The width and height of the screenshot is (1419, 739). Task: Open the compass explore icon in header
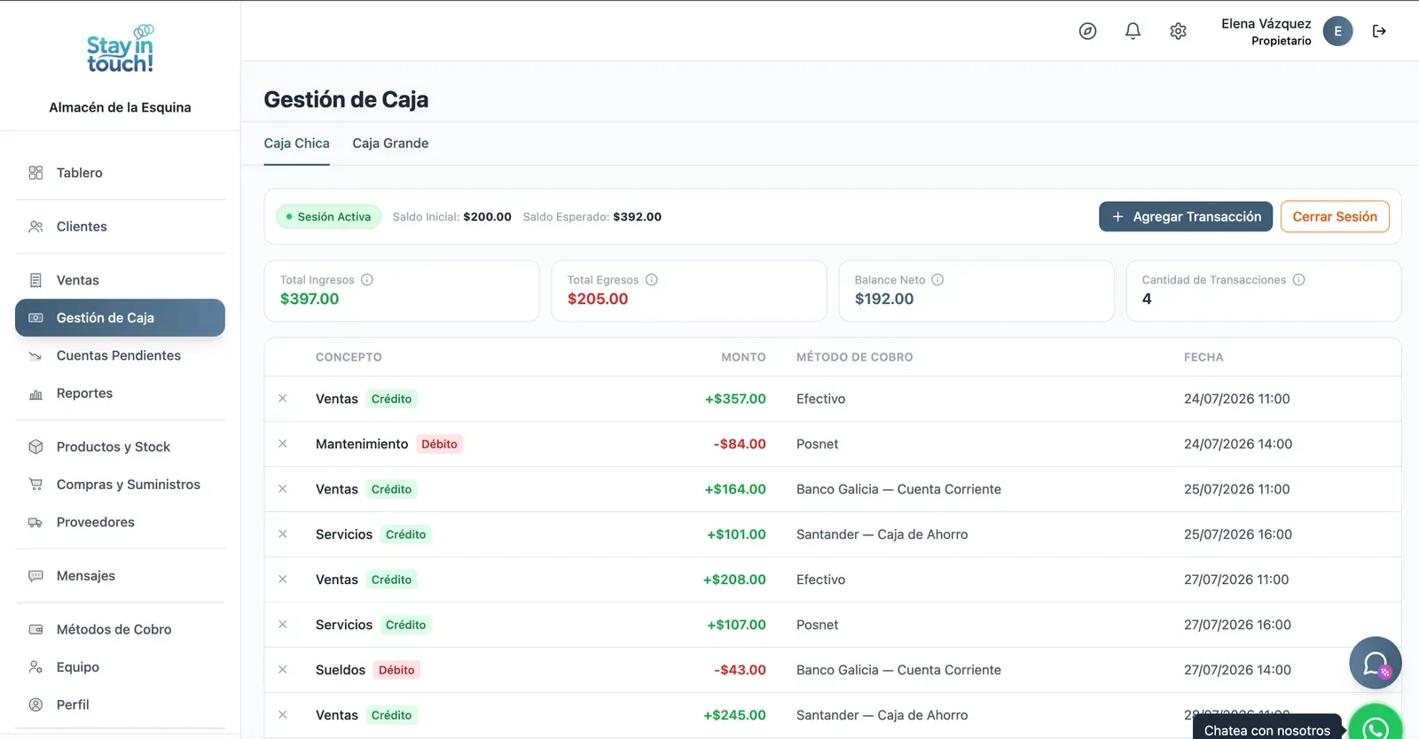coord(1087,31)
